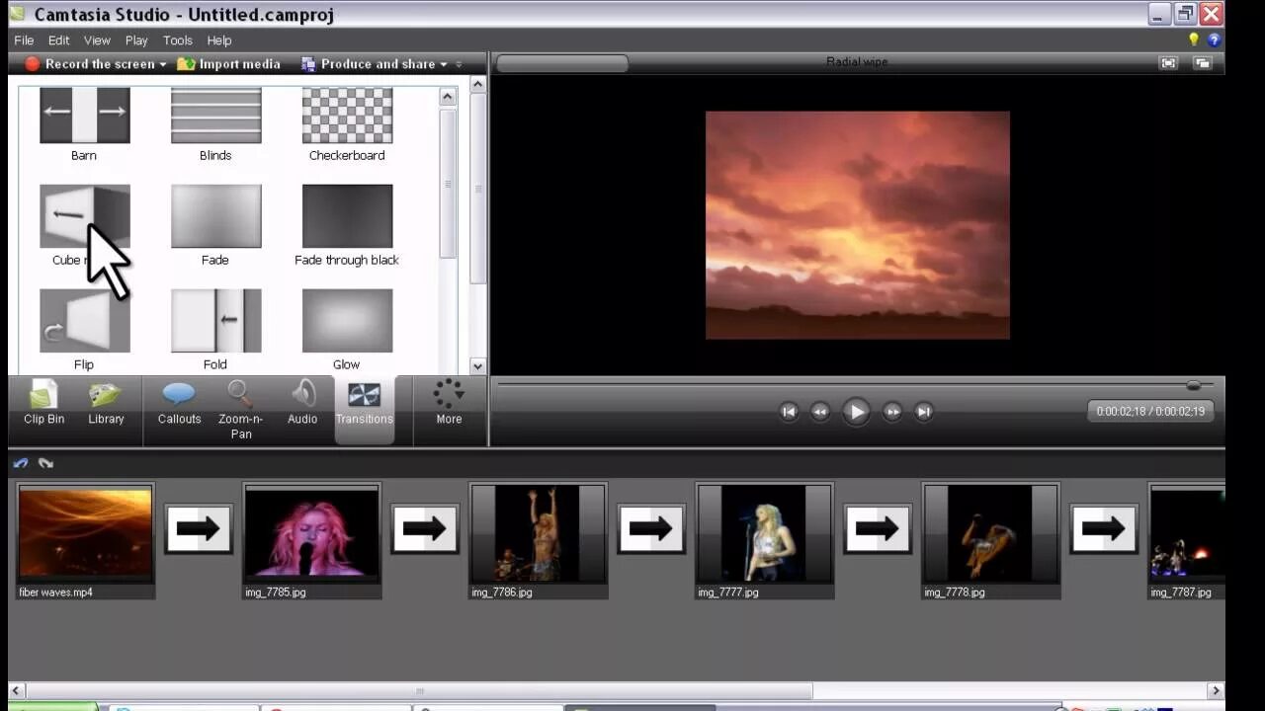Select the img_7785.jpg storyboard thumbnail
1265x711 pixels.
click(x=311, y=534)
